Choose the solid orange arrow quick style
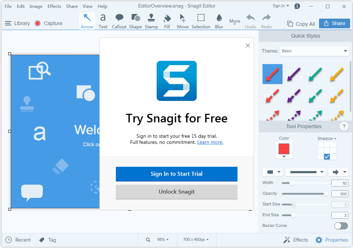The image size is (353, 248). pos(337,74)
